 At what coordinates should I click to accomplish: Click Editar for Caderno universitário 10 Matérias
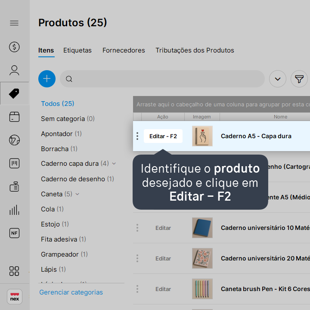pos(163,228)
